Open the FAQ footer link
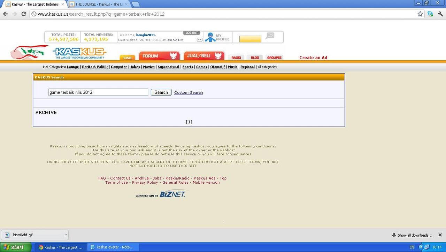This screenshot has width=446, height=252. [102, 178]
